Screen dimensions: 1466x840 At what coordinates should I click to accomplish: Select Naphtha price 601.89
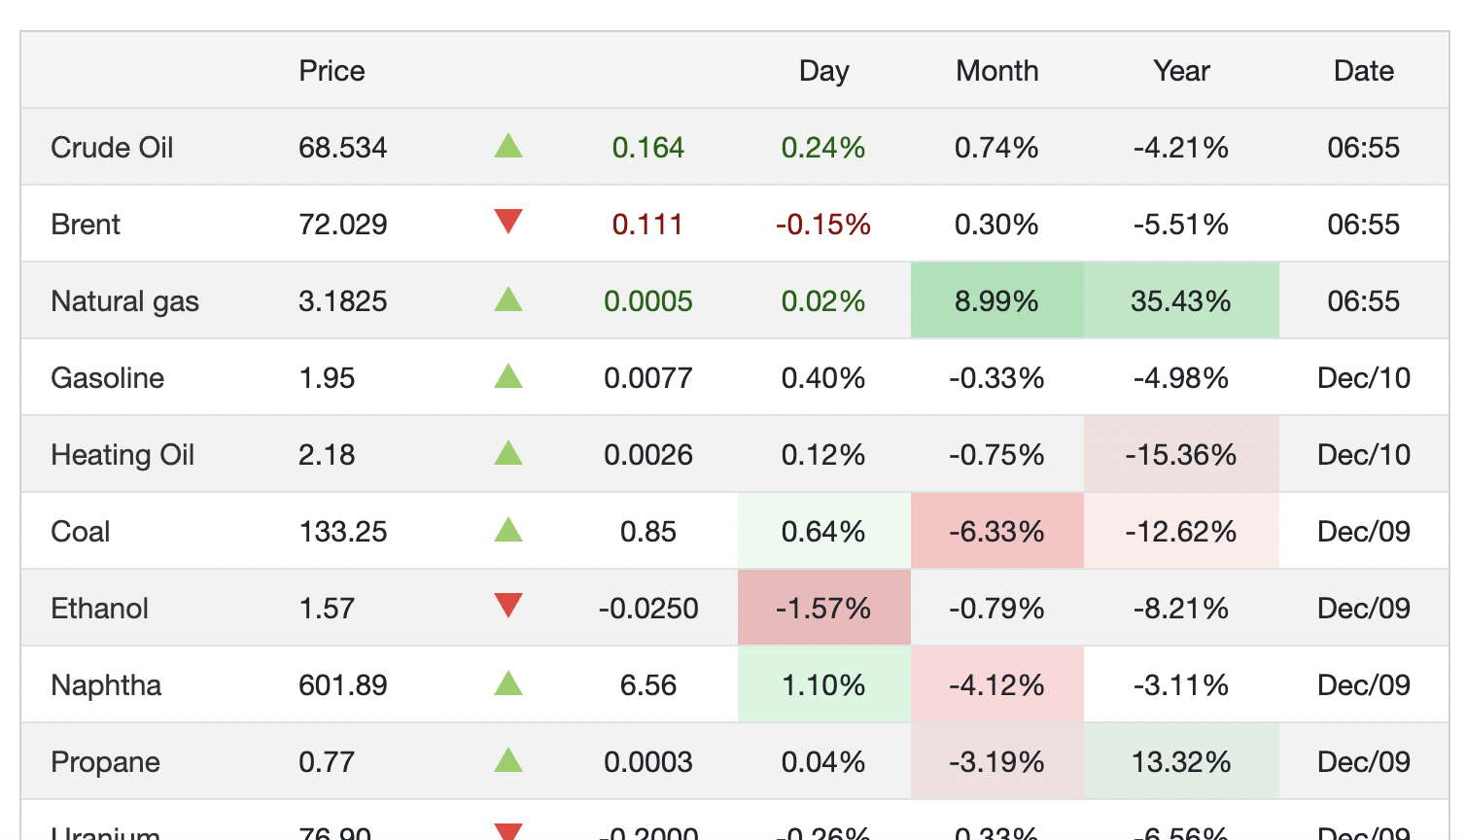[x=342, y=685]
